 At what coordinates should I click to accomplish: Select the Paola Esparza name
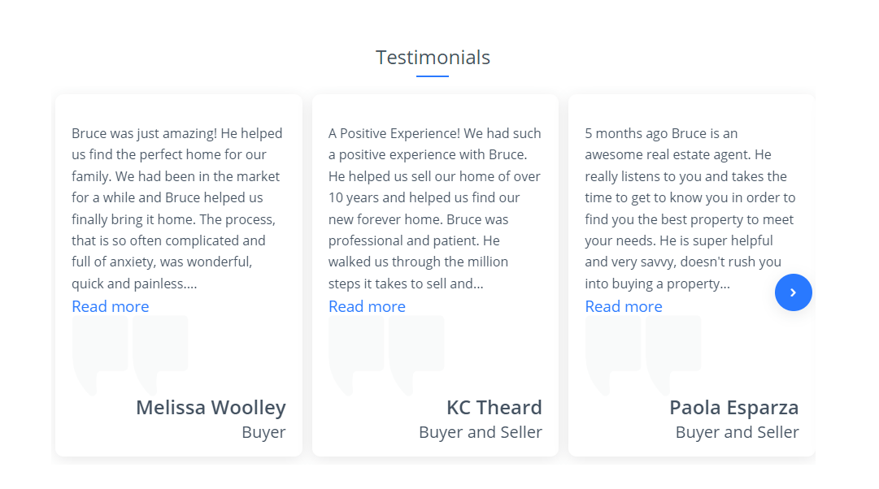[733, 407]
